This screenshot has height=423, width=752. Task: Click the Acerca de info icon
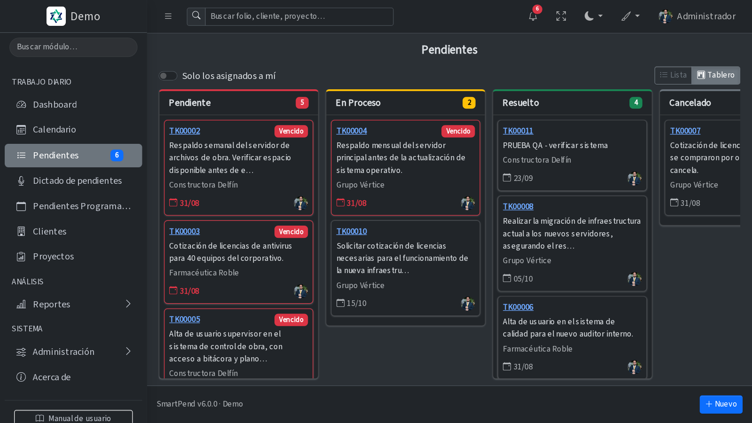click(21, 377)
